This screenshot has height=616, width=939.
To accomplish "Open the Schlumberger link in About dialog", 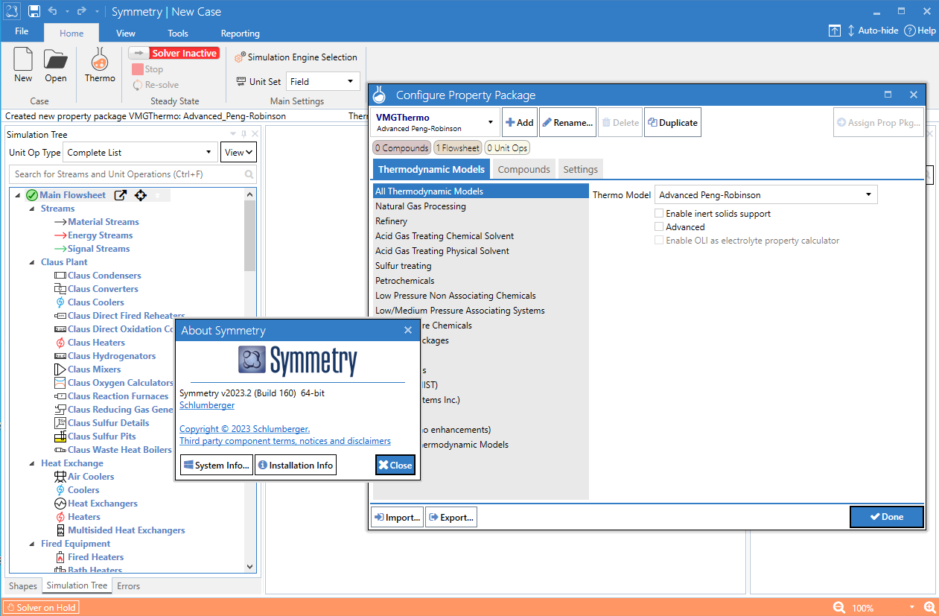I will [x=207, y=406].
